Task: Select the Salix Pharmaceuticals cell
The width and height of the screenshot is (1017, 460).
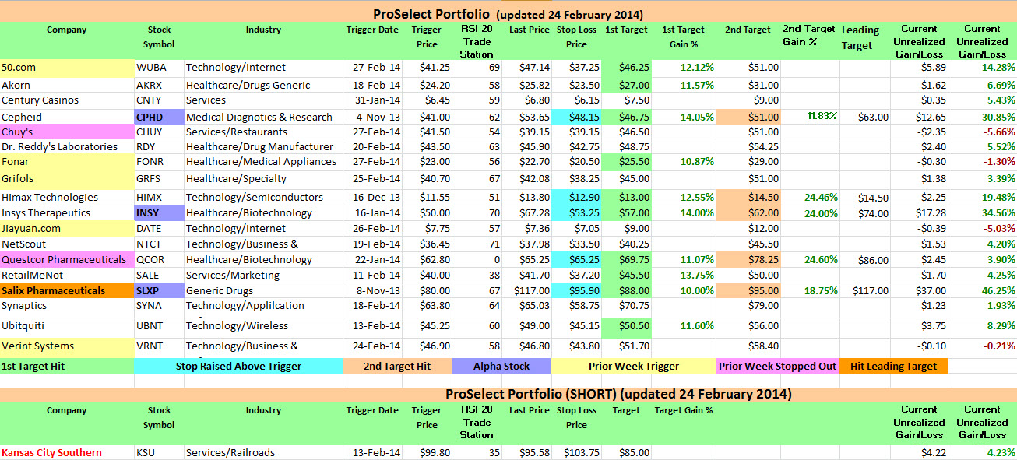Action: click(x=67, y=290)
